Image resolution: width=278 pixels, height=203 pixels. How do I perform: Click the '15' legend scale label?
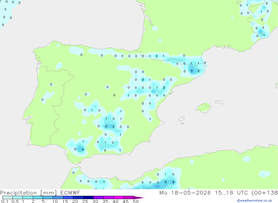65,201
